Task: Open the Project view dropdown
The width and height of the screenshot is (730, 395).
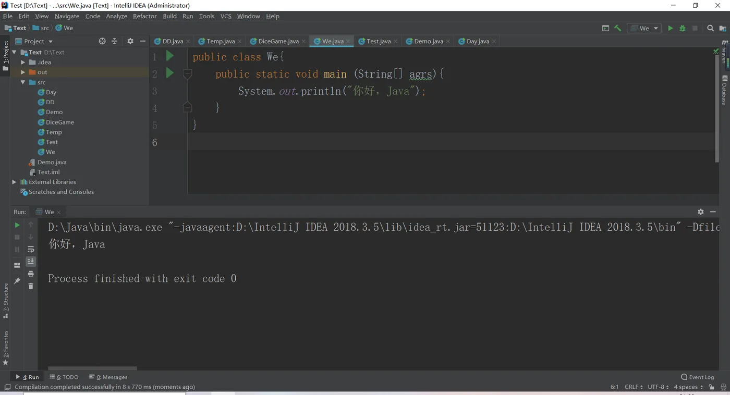Action: [x=34, y=41]
